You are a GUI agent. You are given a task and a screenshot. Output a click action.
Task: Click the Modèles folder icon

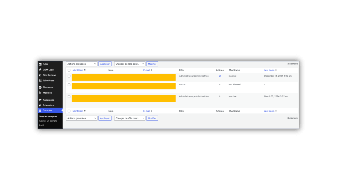click(40, 93)
